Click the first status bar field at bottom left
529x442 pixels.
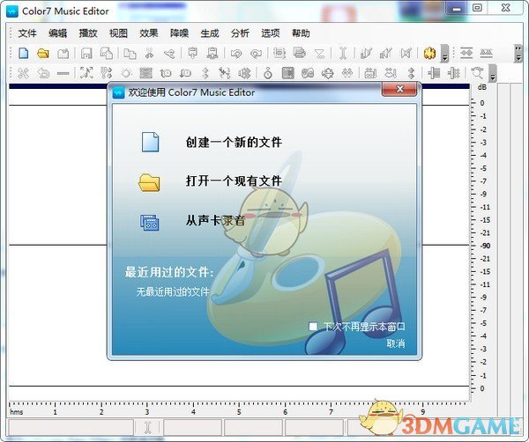pos(71,428)
